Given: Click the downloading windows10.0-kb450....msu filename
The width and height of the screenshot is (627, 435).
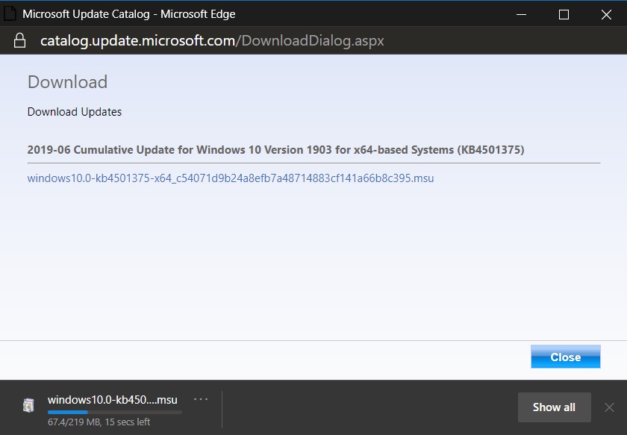Looking at the screenshot, I should pos(112,399).
